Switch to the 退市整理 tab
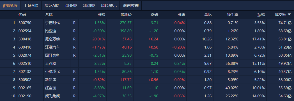Image resolution: width=294 pixels, height=101 pixels. point(131,6)
